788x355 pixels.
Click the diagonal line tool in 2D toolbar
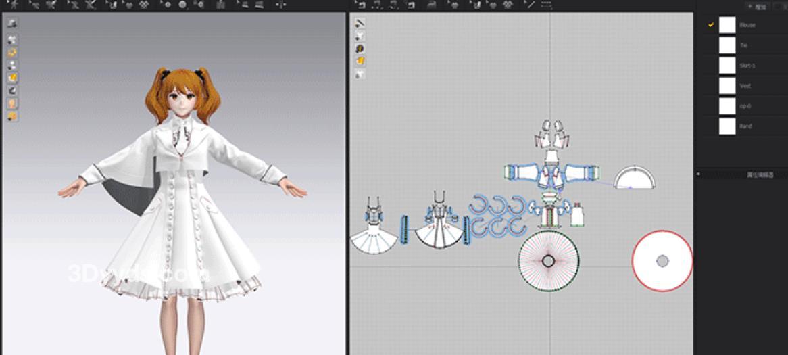531,5
